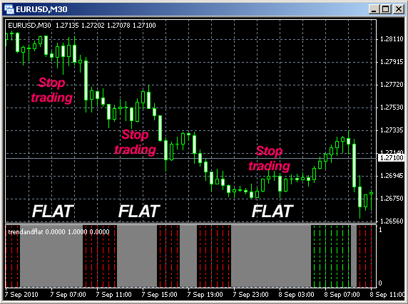Click the leftmost FLAT text label
This screenshot has width=408, height=304.
pyautogui.click(x=53, y=211)
